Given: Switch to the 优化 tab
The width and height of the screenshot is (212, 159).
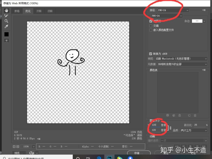Looking at the screenshot, I should pyautogui.click(x=28, y=11).
